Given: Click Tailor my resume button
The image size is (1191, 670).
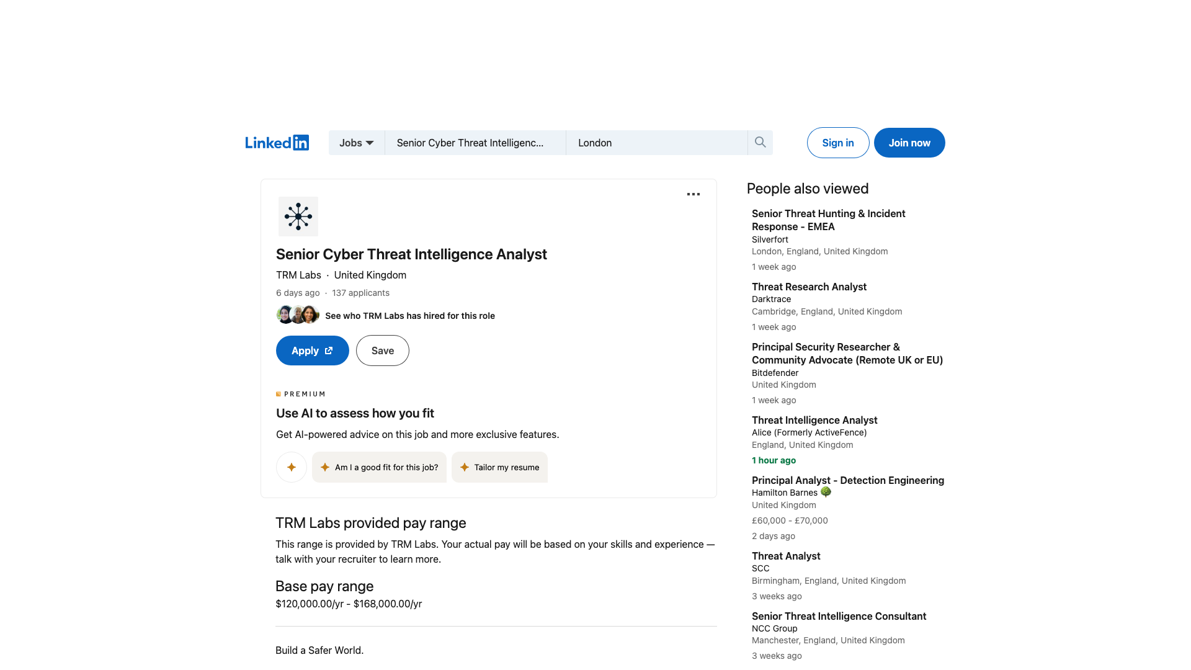Looking at the screenshot, I should coord(499,467).
